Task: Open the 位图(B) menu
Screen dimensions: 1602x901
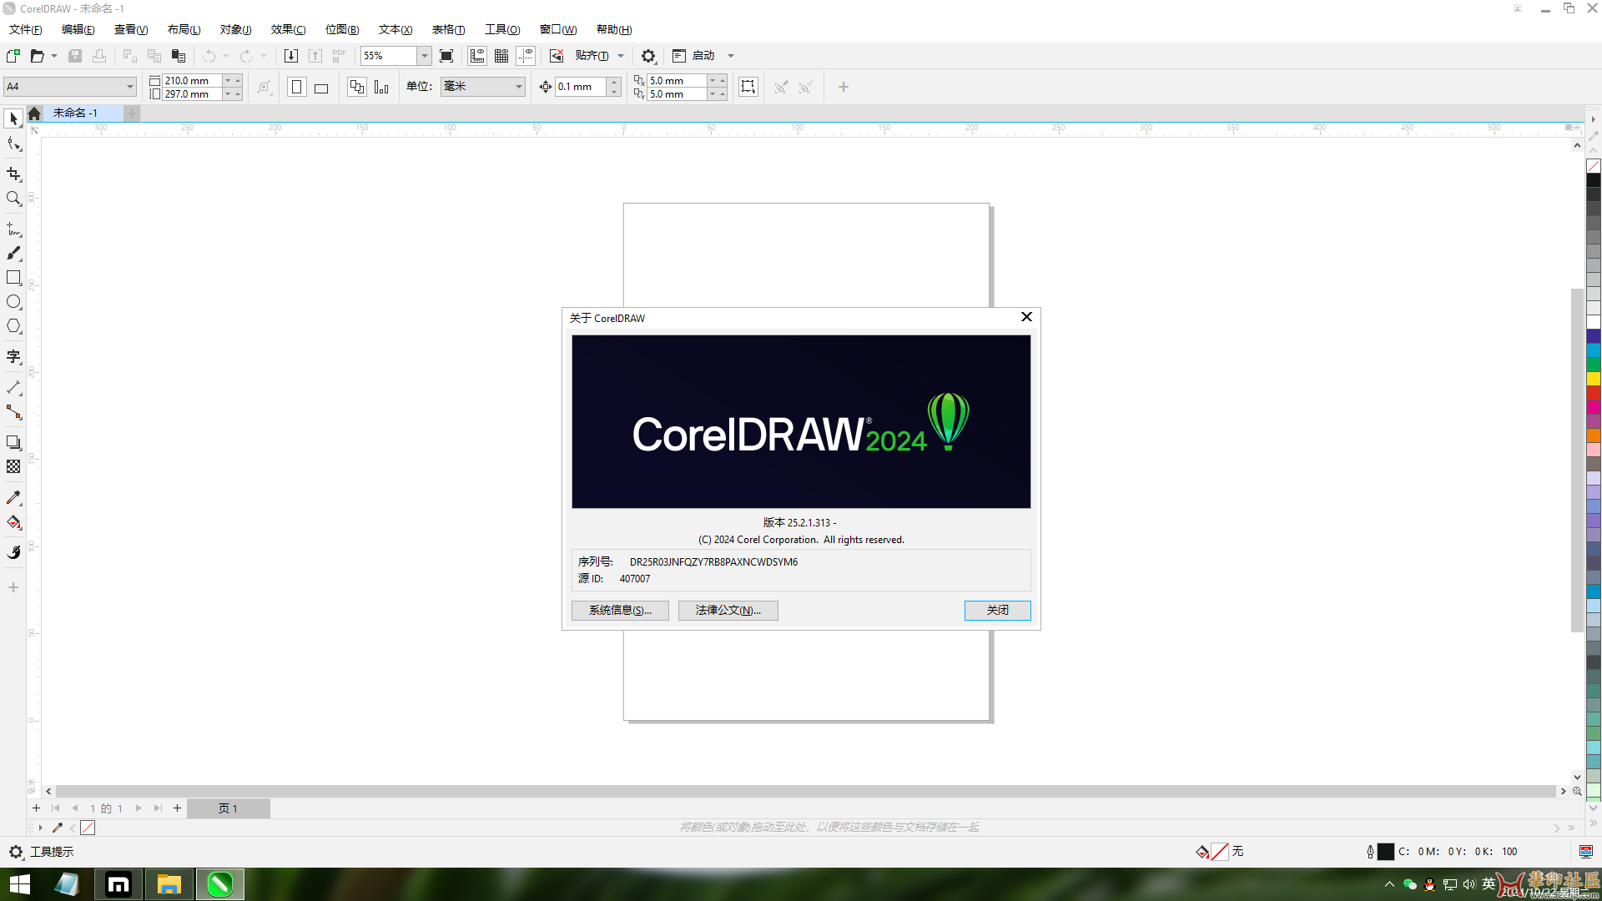Action: (342, 29)
